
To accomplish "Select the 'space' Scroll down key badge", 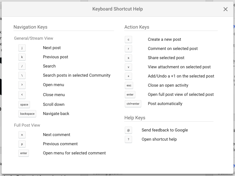I will coord(24,104).
